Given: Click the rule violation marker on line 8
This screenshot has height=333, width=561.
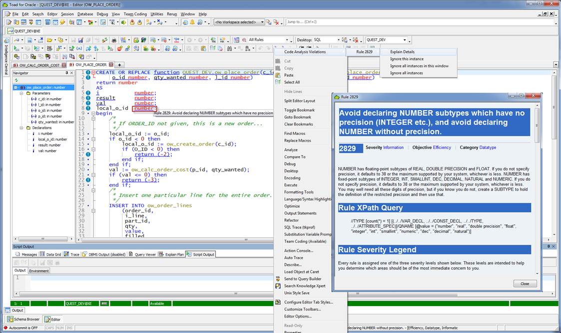Looking at the screenshot, I should [x=87, y=108].
